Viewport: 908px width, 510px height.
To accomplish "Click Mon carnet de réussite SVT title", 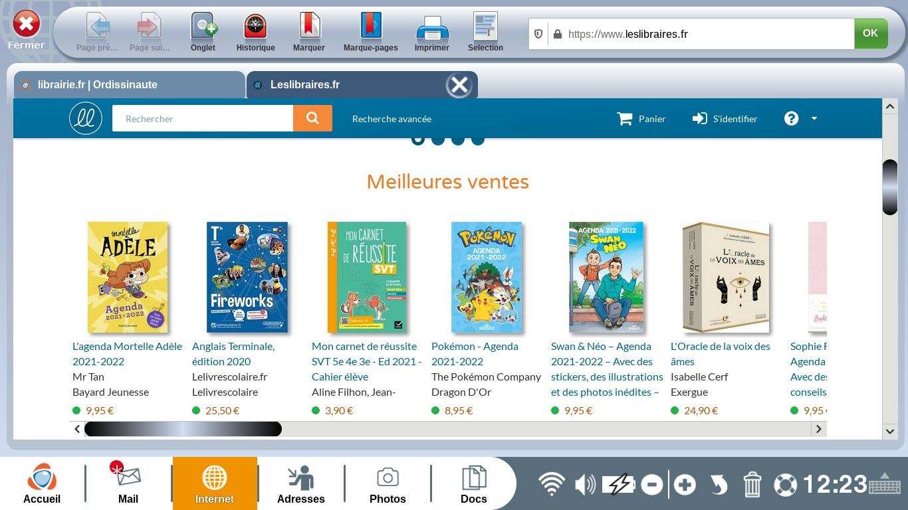I will click(x=367, y=361).
